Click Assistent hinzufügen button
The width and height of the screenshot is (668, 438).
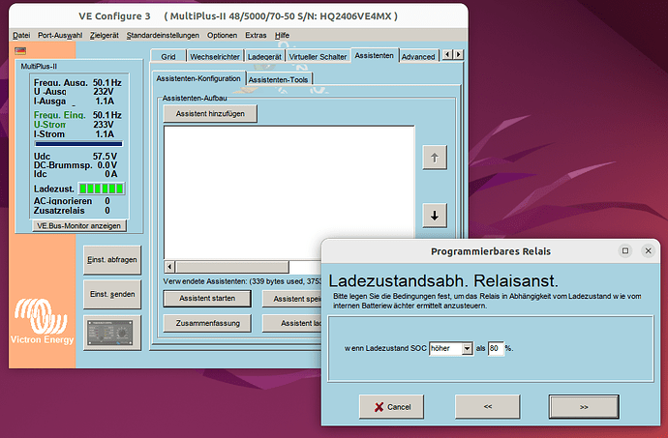[x=210, y=114]
